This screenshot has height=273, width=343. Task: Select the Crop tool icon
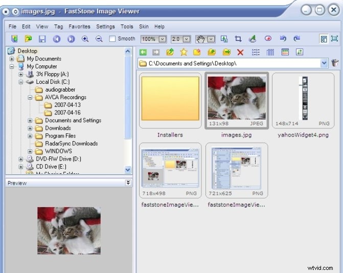238,39
